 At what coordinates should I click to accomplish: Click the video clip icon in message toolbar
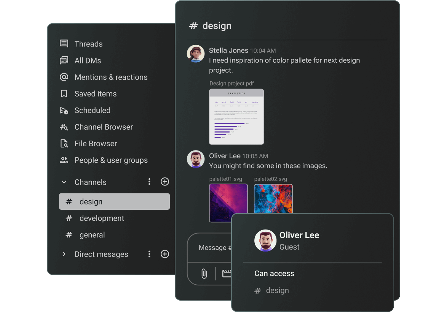pyautogui.click(x=227, y=274)
